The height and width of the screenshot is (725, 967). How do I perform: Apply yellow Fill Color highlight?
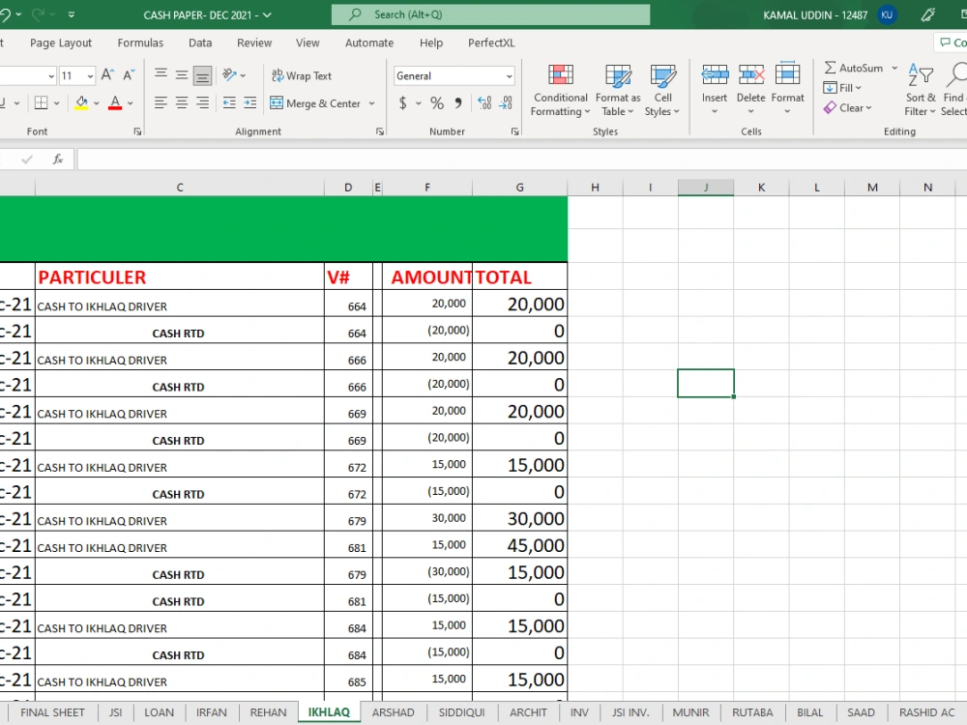81,103
